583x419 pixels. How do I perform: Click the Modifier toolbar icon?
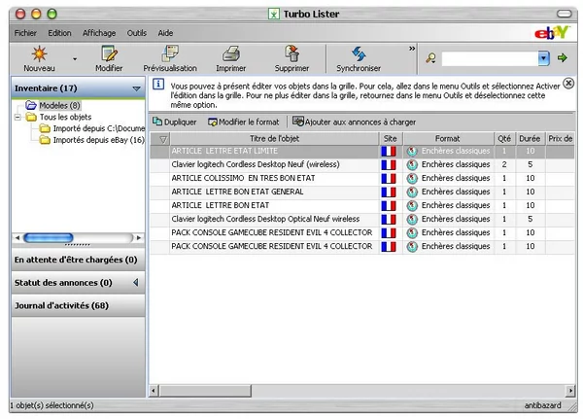109,54
